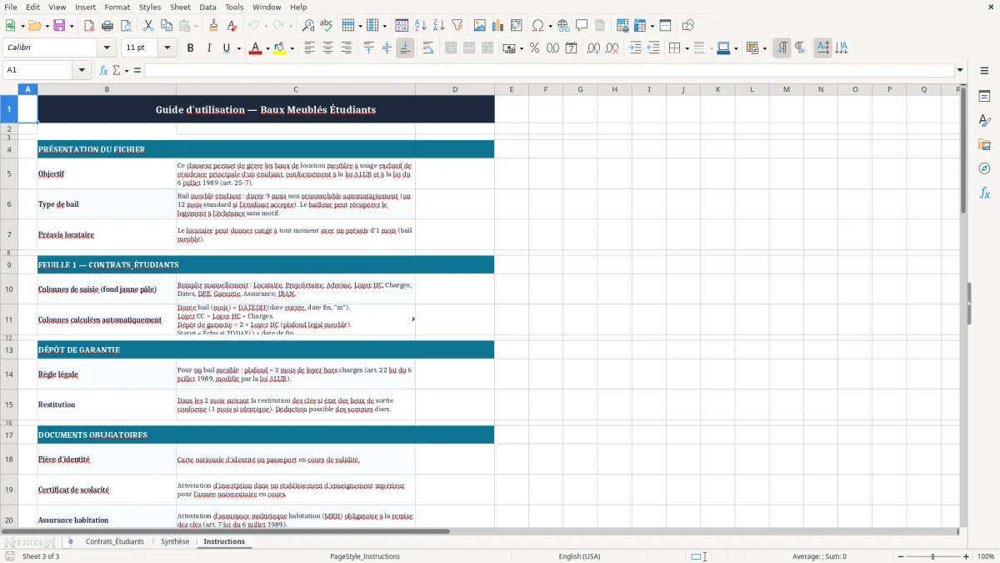The height and width of the screenshot is (563, 1000).
Task: Select column D header
Action: tap(455, 89)
